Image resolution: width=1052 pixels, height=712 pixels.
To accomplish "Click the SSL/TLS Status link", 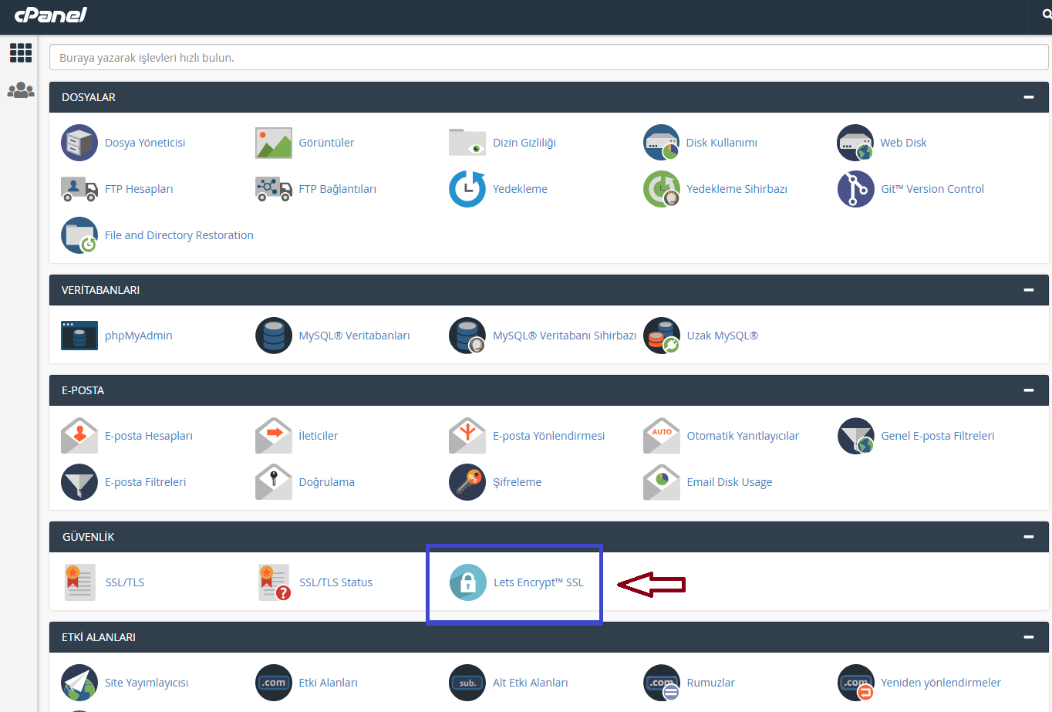I will pos(335,582).
